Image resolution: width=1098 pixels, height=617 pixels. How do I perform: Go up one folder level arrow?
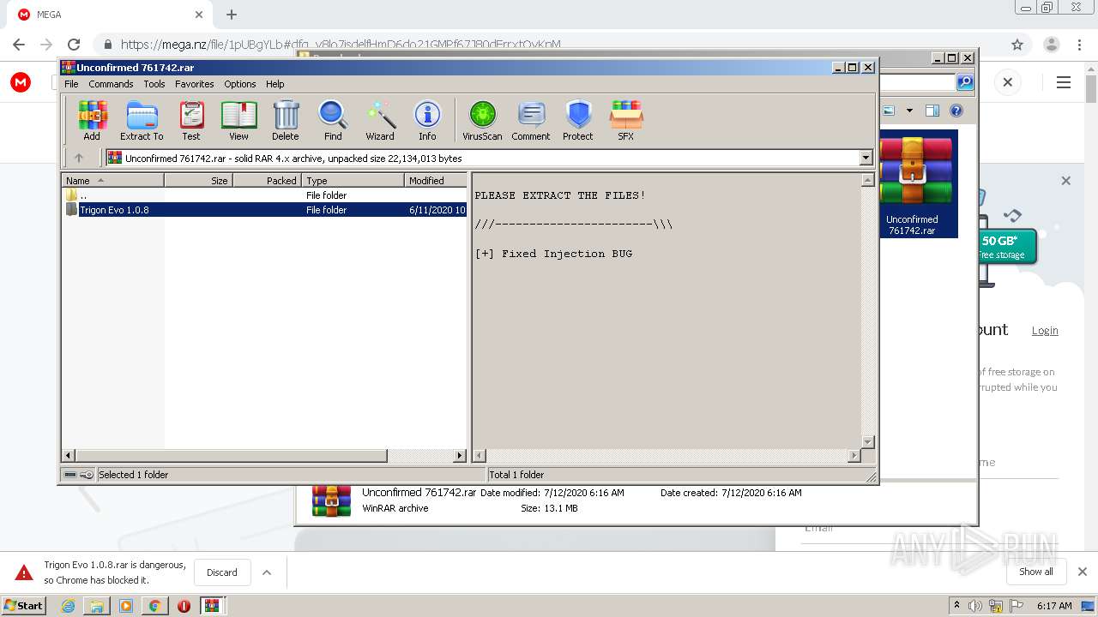point(79,158)
